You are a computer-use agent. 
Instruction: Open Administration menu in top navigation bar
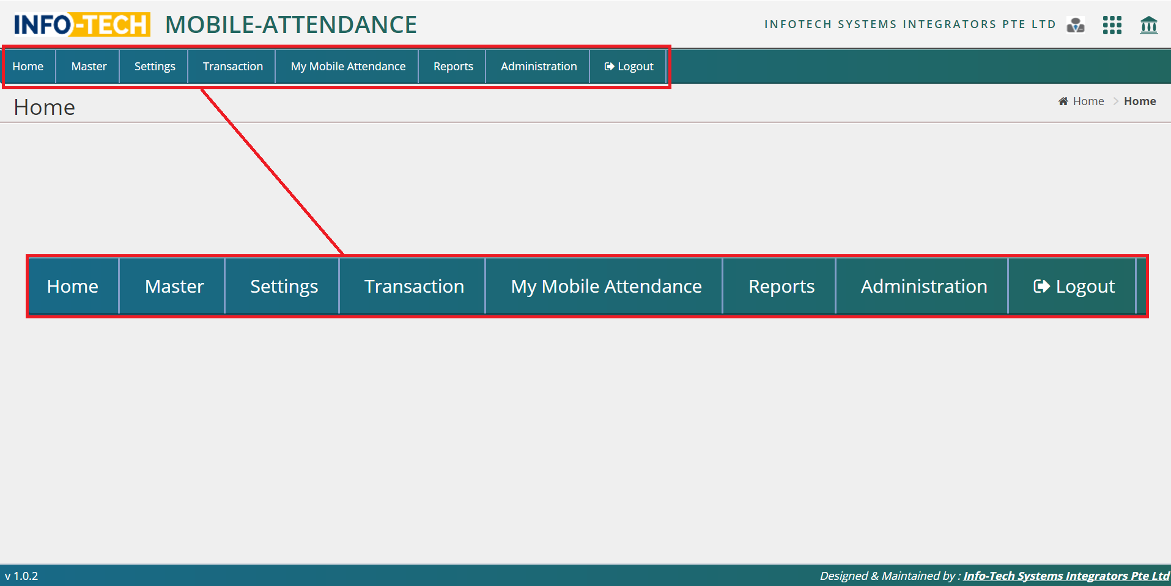point(539,67)
